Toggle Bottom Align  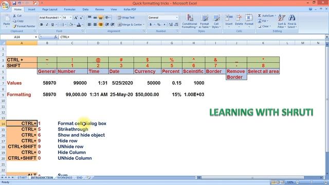coord(101,17)
